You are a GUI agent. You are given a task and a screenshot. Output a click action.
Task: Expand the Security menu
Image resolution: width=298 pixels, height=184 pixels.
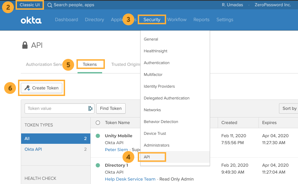[152, 20]
